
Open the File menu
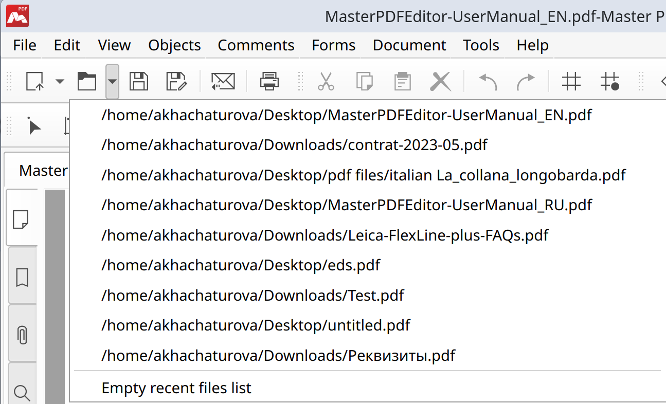pyautogui.click(x=25, y=45)
